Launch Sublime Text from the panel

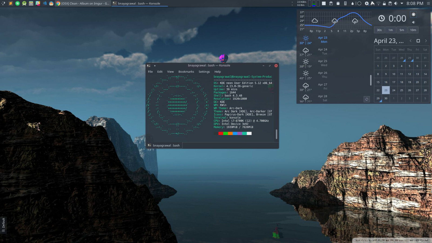pos(11,3)
